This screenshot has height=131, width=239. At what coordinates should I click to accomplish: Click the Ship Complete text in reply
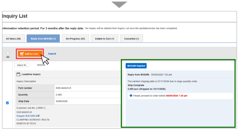pyautogui.click(x=136, y=85)
